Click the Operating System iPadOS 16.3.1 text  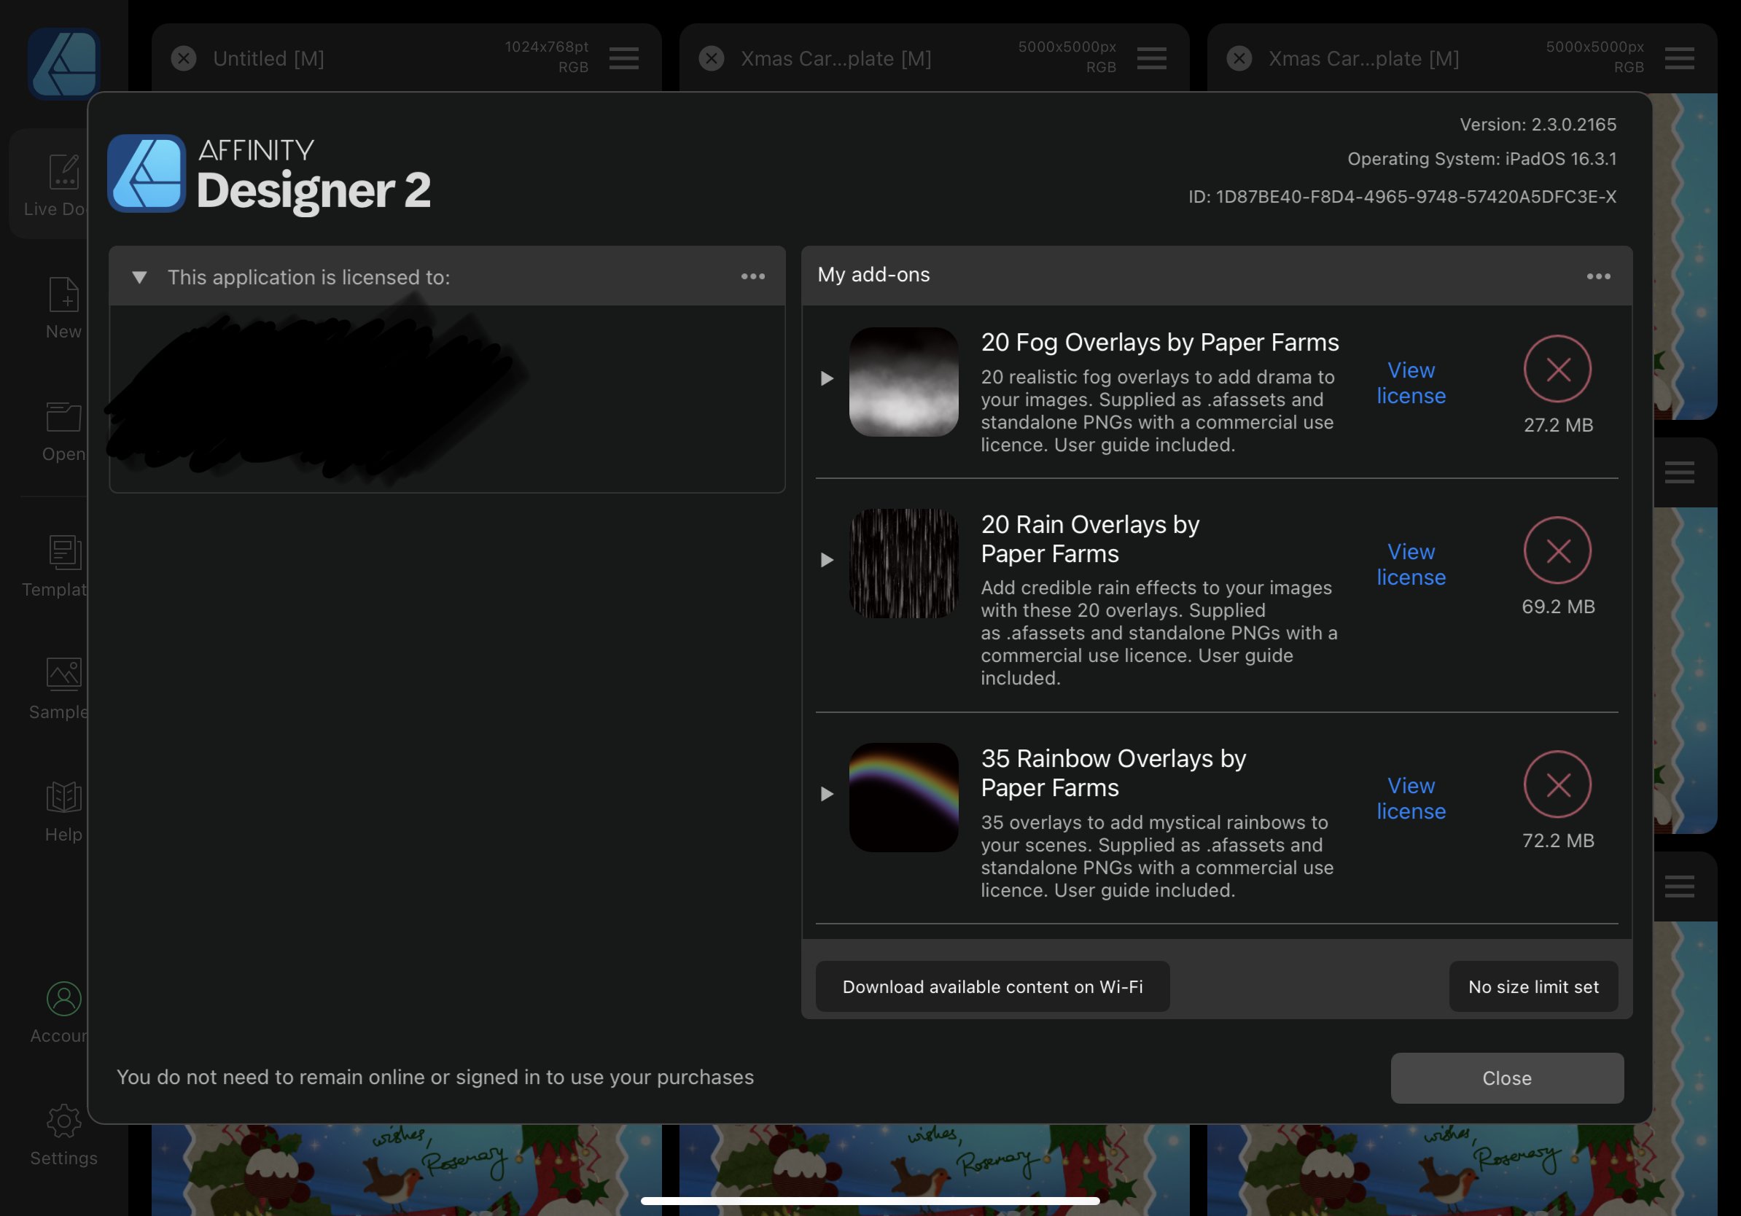[x=1481, y=159]
